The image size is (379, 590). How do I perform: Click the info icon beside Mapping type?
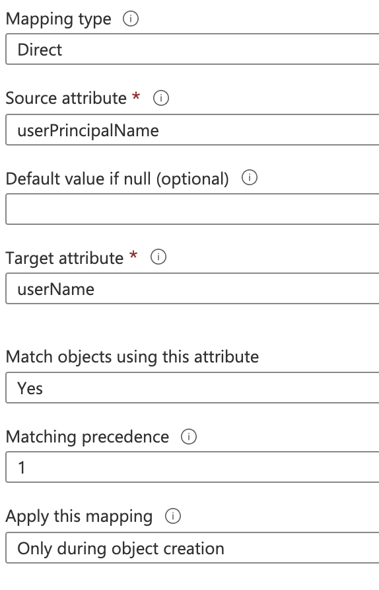[131, 19]
